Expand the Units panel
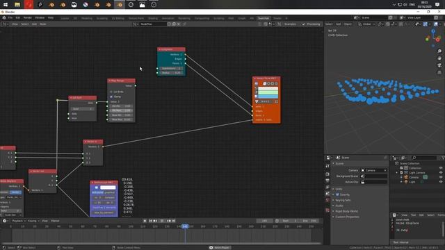The height and width of the screenshot is (250, 445). click(339, 189)
